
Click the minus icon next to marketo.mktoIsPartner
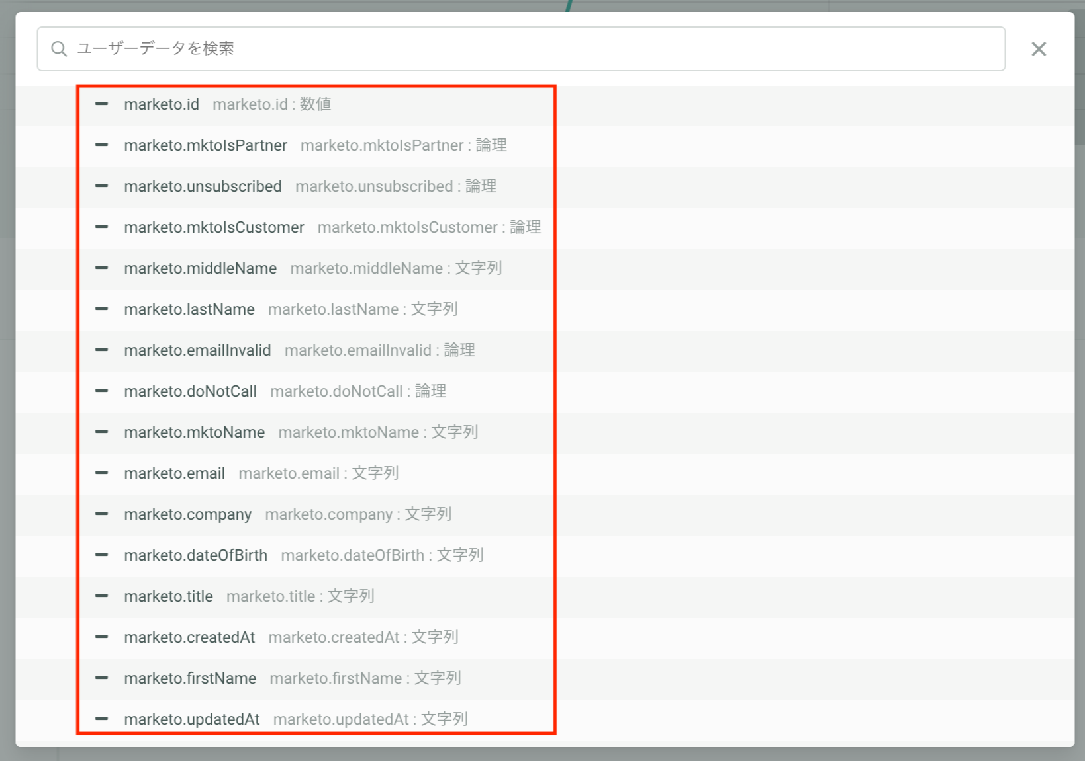point(101,145)
